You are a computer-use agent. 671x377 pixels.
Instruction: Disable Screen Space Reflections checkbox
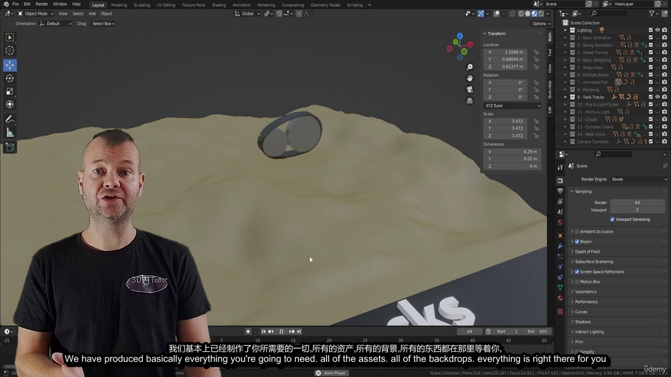tap(577, 272)
